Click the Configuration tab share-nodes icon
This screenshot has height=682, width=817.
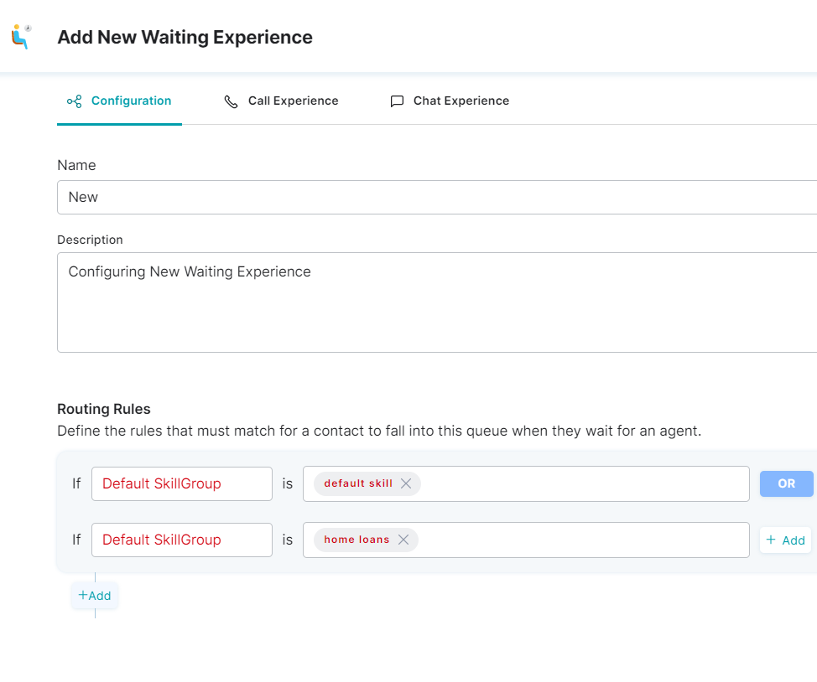click(x=75, y=101)
